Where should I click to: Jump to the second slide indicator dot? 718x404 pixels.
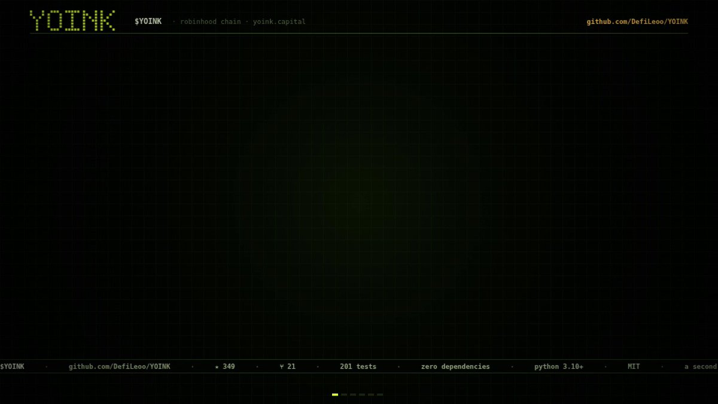pyautogui.click(x=344, y=394)
